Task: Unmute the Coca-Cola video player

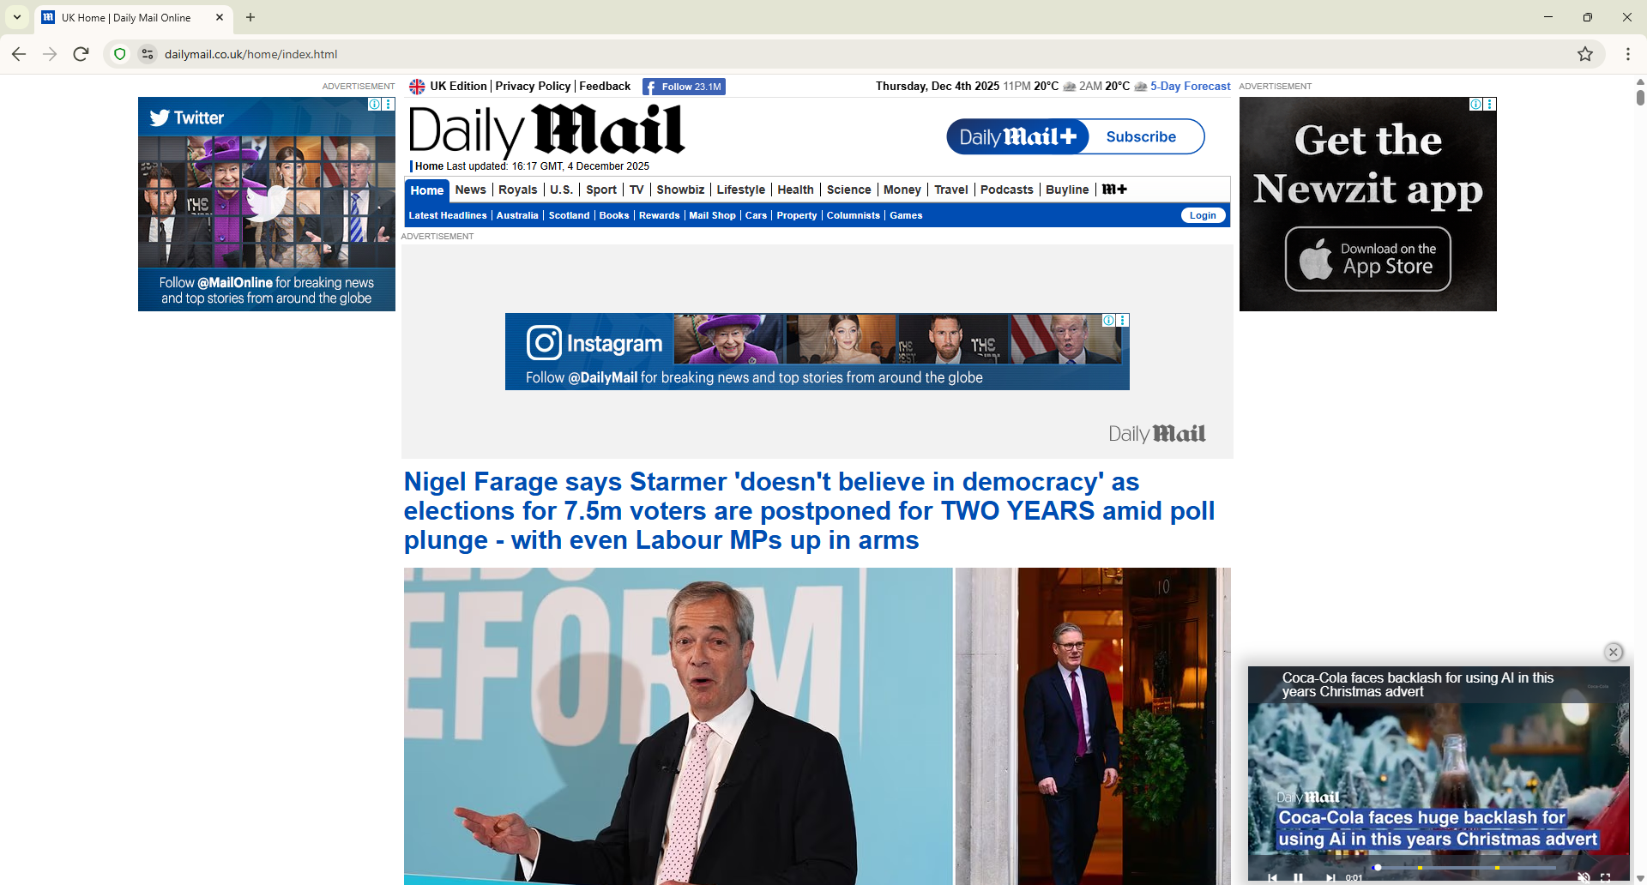Action: pos(1583,877)
